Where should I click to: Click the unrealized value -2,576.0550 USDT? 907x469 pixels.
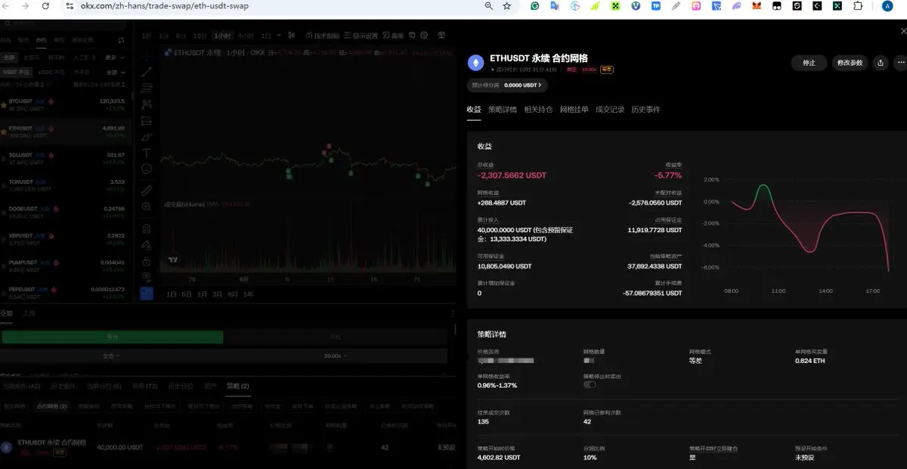[655, 203]
